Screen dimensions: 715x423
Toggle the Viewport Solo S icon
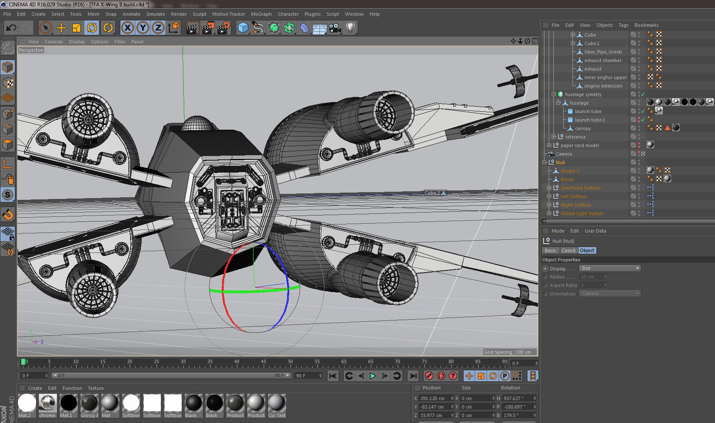tap(8, 195)
